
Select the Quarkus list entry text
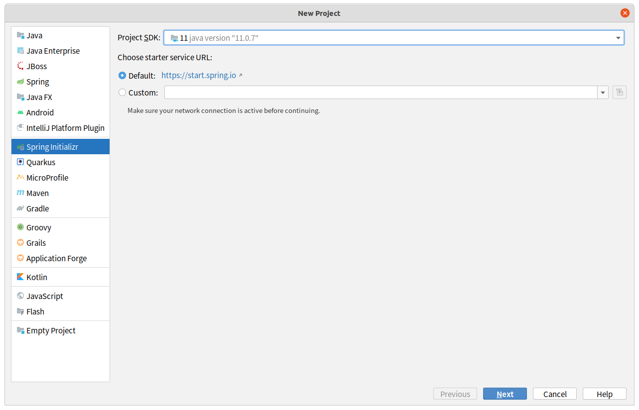[x=41, y=162]
